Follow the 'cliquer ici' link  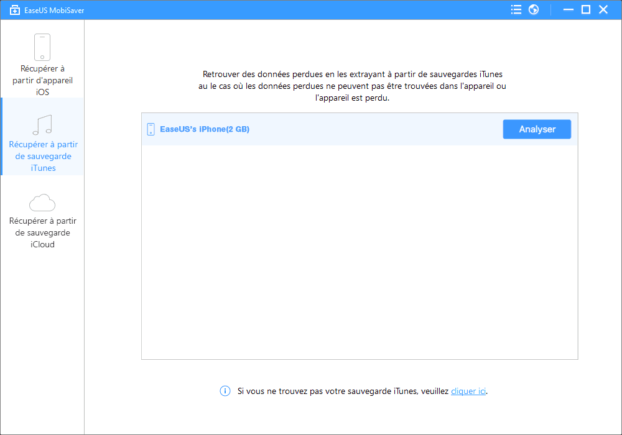point(468,391)
